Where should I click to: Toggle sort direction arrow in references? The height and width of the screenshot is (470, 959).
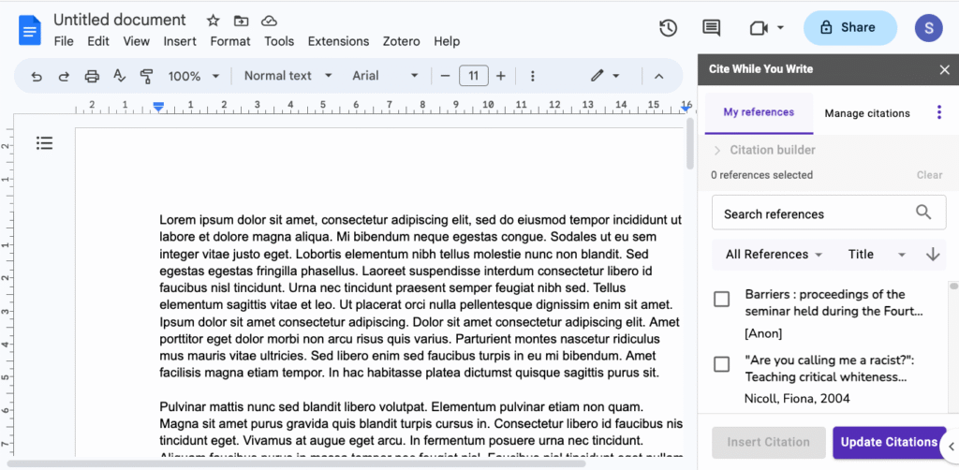point(932,254)
